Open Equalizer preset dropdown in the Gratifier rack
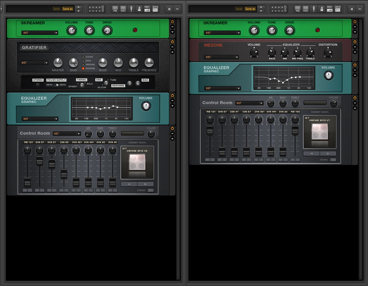368x286 pixels. tap(39, 119)
